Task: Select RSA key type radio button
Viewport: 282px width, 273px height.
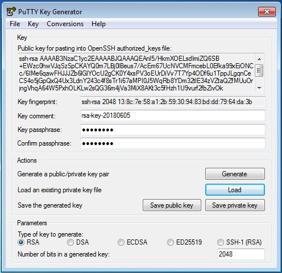Action: [x=21, y=242]
